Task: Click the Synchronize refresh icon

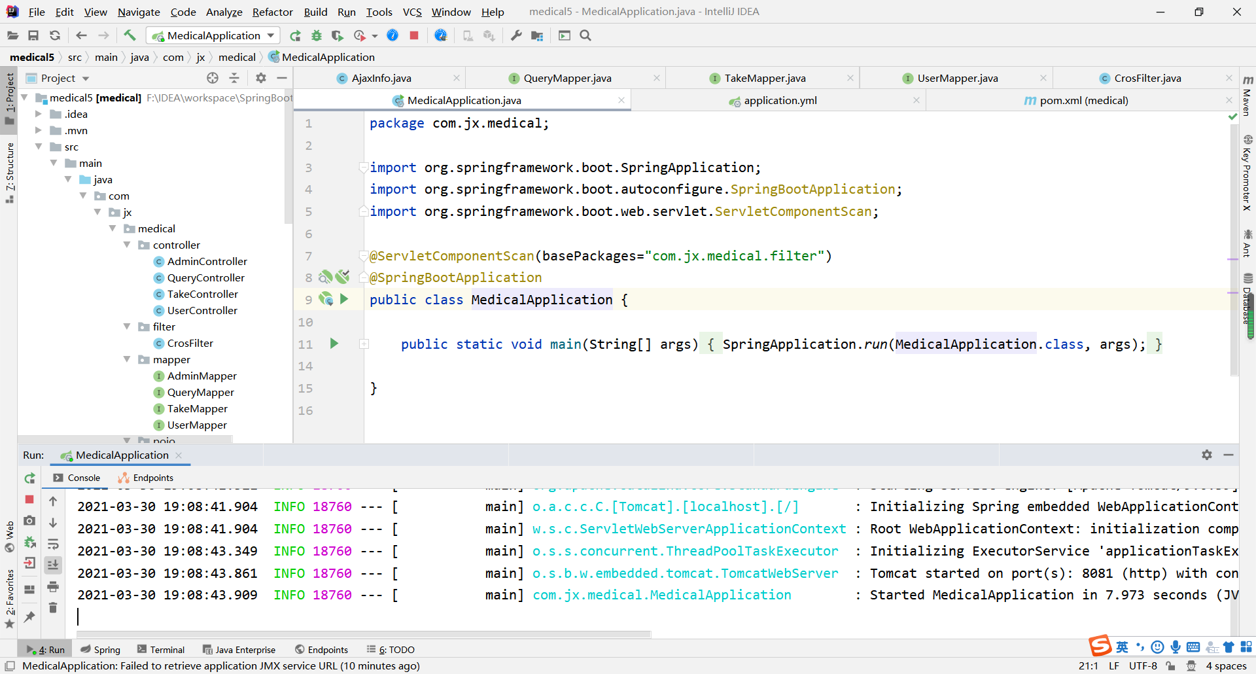Action: [55, 35]
